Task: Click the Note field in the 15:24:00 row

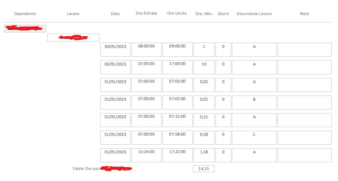Action: point(304,155)
